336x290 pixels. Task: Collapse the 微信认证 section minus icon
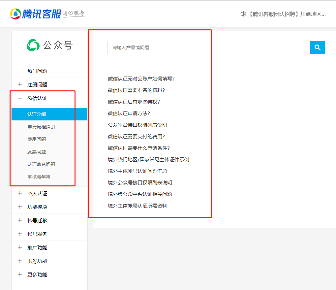[x=20, y=98]
